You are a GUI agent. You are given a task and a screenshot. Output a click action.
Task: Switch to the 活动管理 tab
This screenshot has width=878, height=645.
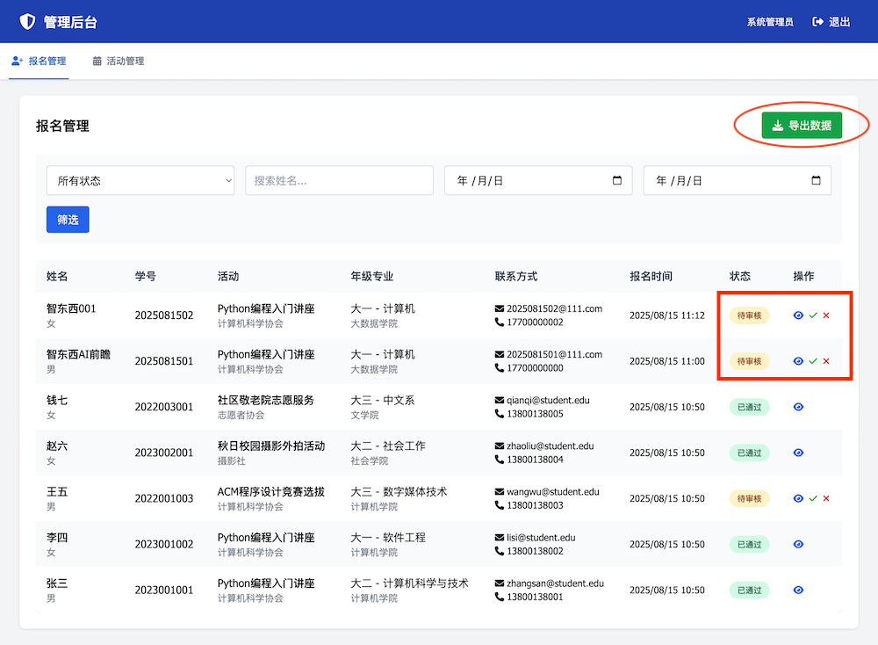tap(119, 62)
